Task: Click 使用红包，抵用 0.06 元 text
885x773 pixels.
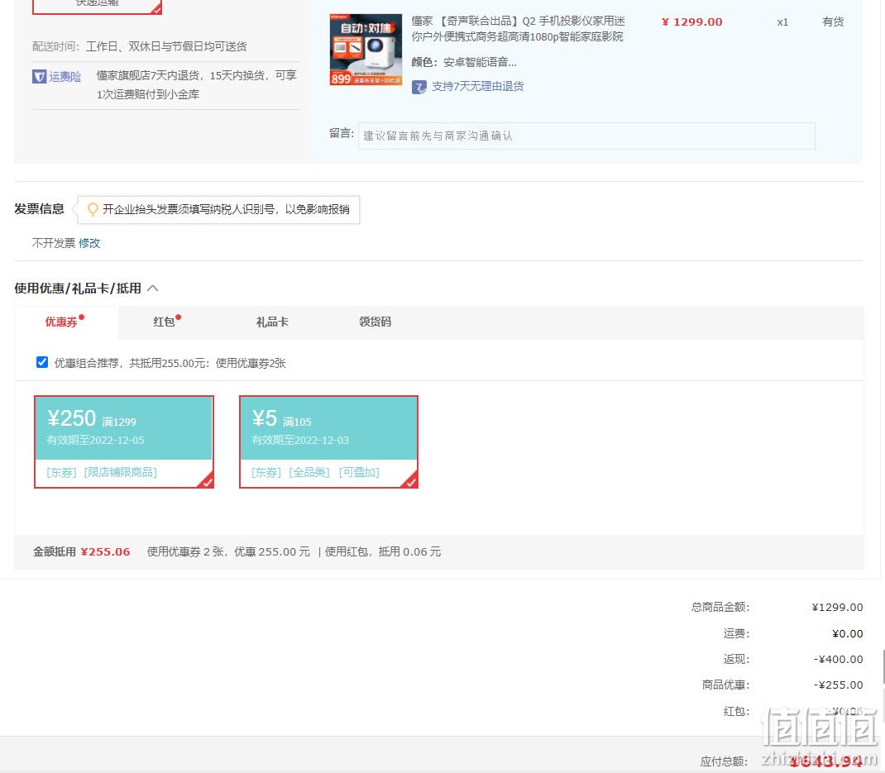Action: point(383,551)
